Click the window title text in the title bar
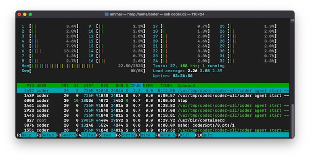Image resolution: width=310 pixels, height=159 pixels. click(x=157, y=14)
